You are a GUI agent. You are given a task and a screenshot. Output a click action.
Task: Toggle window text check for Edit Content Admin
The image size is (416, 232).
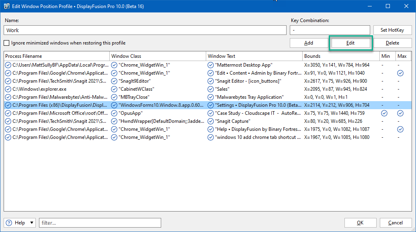(x=211, y=73)
